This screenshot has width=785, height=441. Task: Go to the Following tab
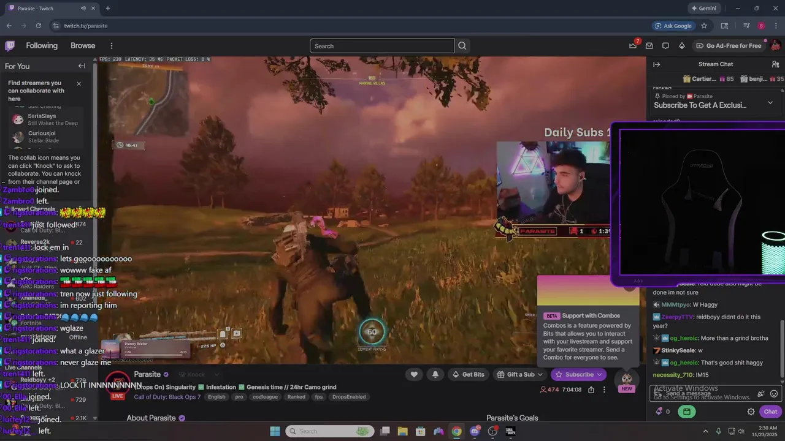(x=42, y=46)
